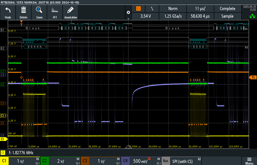Toggle channel C4 button
This screenshot has width=257, height=165.
(125, 161)
